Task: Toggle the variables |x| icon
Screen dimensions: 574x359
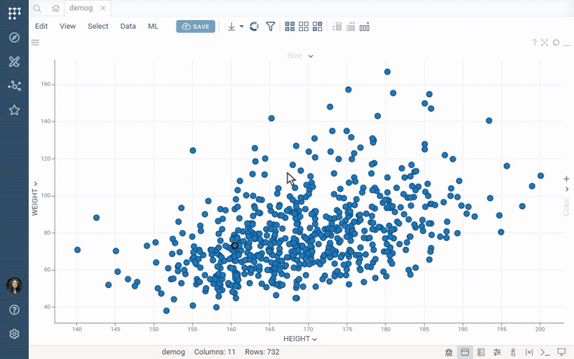Action: click(x=529, y=353)
